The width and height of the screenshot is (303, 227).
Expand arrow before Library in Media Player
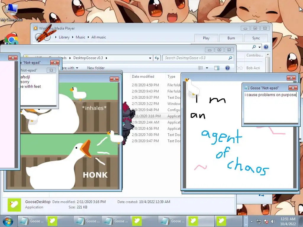coord(56,37)
